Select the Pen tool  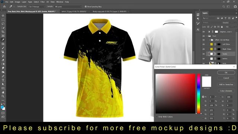point(3,76)
